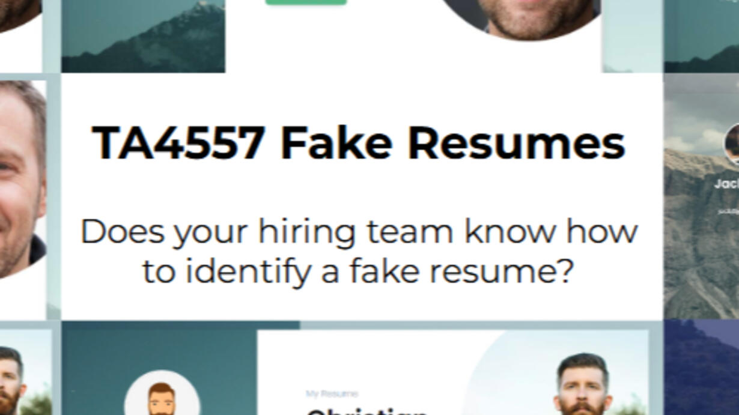Click the mountain thumbnail in top-right corner
The width and height of the screenshot is (739, 415).
[701, 36]
